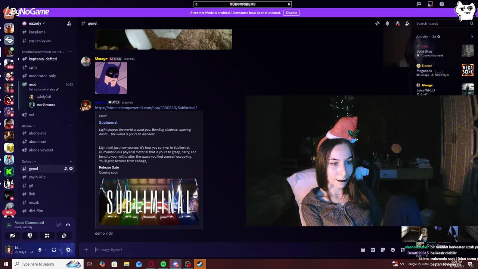Open the GIF picker
This screenshot has width=478, height=269.
(373, 250)
